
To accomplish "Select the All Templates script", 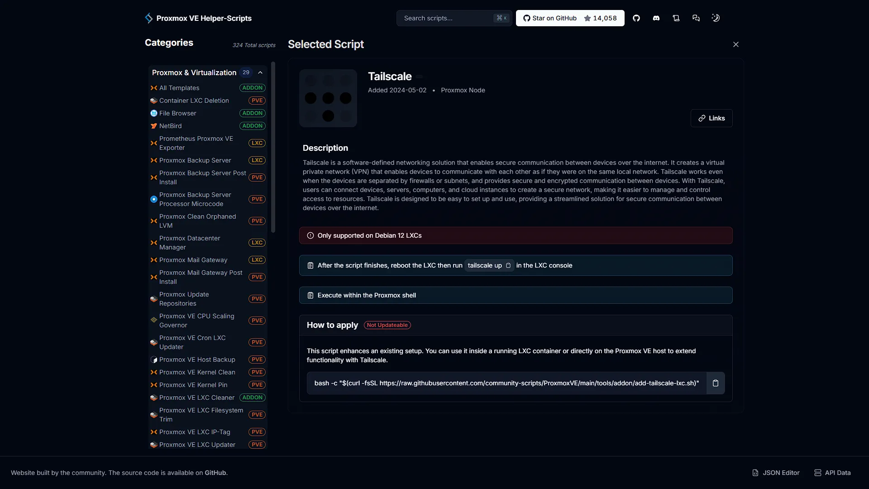I will point(208,88).
